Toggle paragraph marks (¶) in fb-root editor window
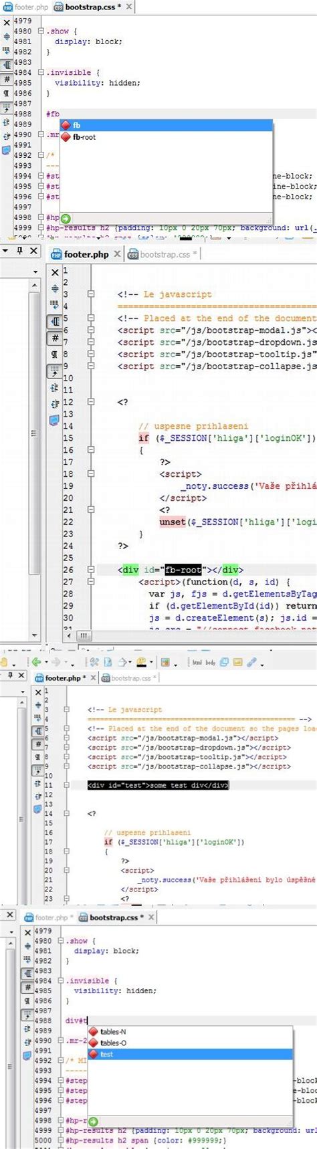317x1149 pixels. (55, 354)
